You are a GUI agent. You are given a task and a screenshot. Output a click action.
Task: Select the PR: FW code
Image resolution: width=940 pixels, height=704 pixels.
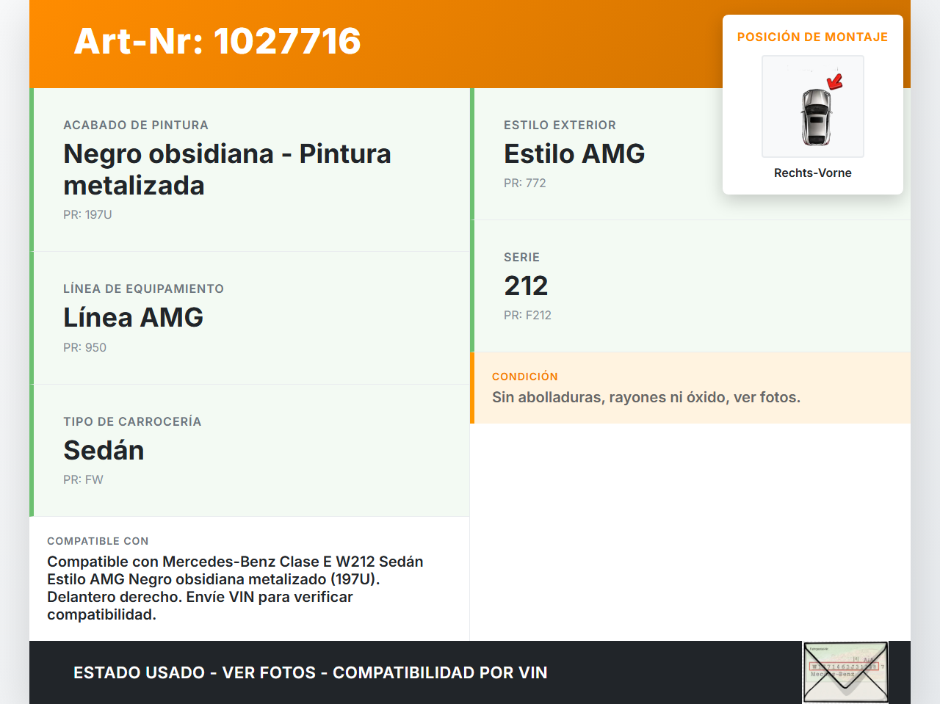pos(83,479)
